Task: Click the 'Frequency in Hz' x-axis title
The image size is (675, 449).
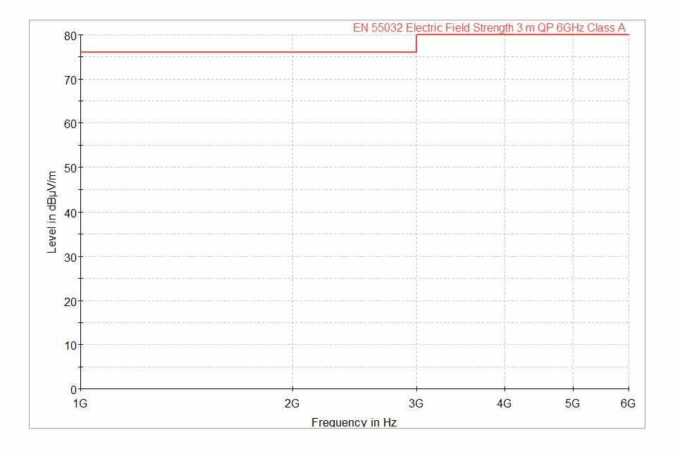Action: click(349, 422)
